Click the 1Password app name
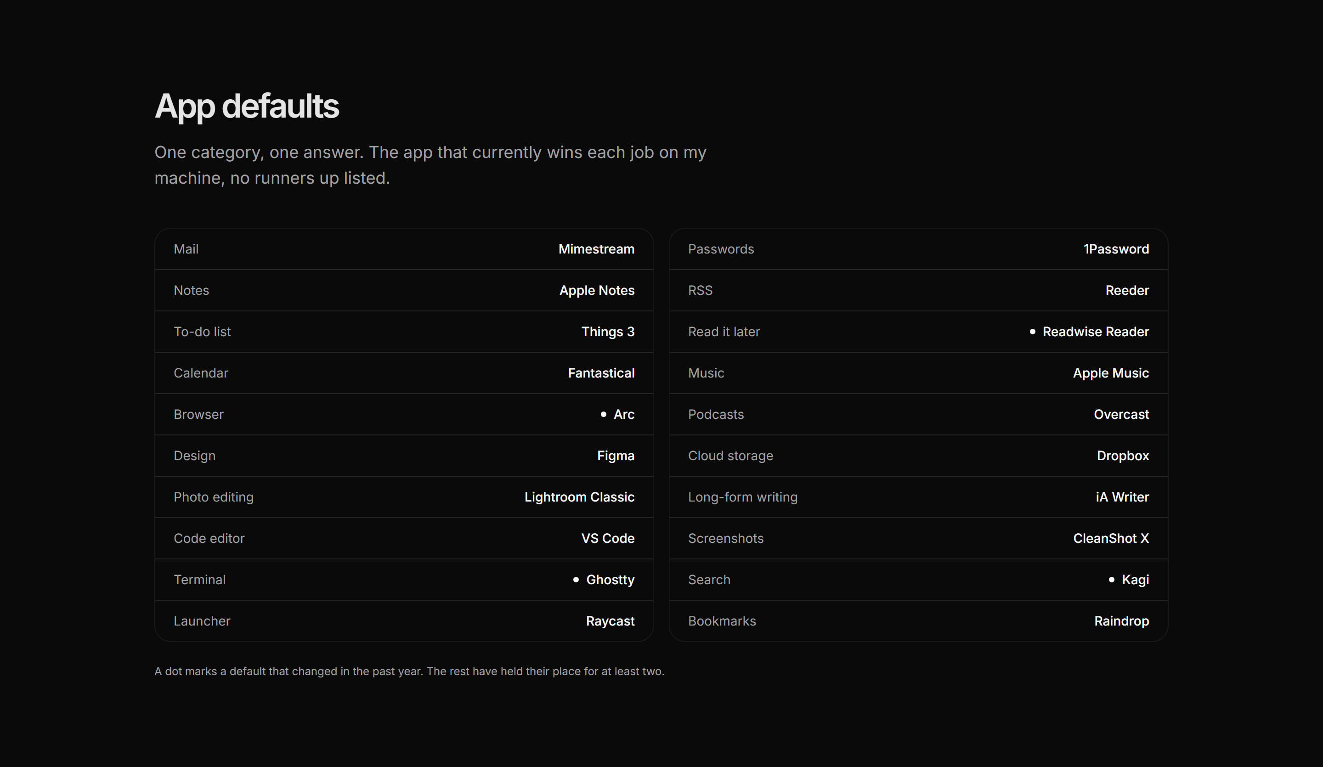Screen dimensions: 1323x767 tap(1116, 249)
